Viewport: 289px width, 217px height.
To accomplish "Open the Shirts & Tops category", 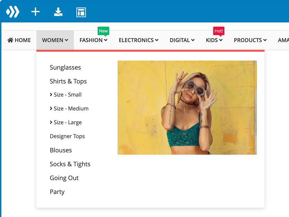I will click(x=68, y=81).
